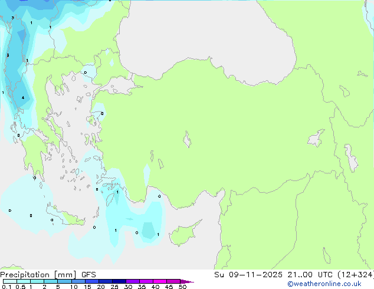Pick the 45–50 mm legend swatch
Image resolution: width=374 pixels, height=289 pixels.
pos(173,281)
